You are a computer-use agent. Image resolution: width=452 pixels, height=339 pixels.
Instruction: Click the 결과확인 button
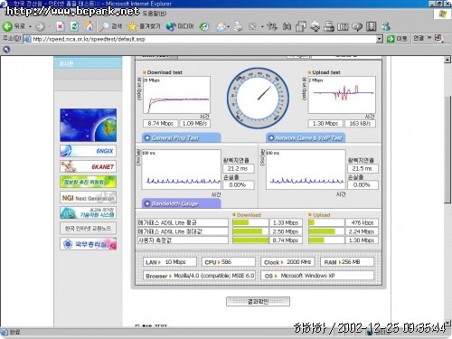[x=258, y=301]
